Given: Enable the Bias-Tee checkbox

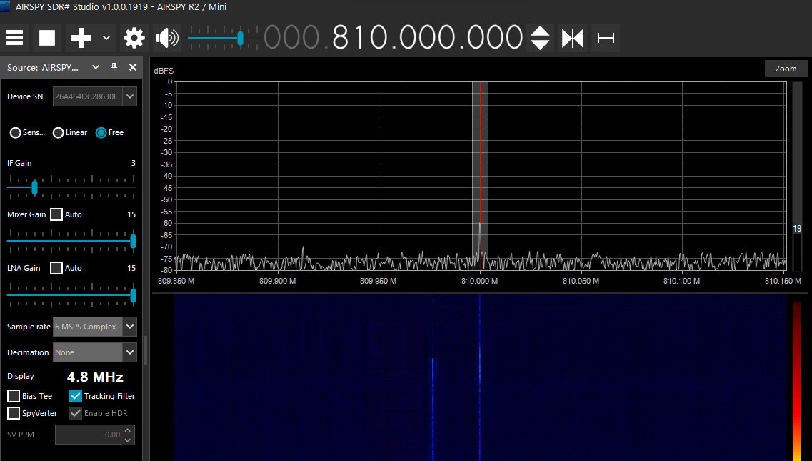Looking at the screenshot, I should point(14,396).
